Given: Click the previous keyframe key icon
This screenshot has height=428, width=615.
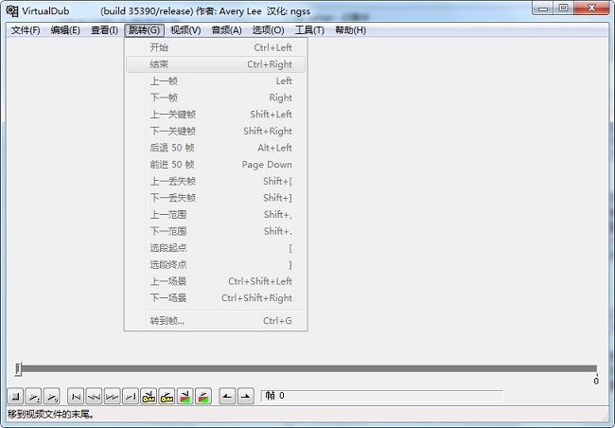Looking at the screenshot, I should click(149, 396).
